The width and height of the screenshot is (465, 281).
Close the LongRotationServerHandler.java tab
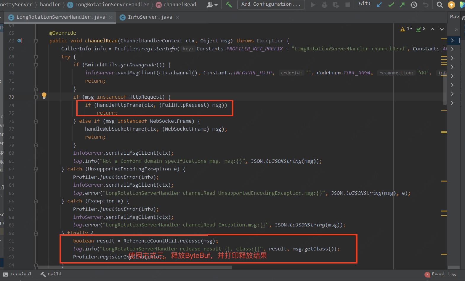(x=110, y=17)
